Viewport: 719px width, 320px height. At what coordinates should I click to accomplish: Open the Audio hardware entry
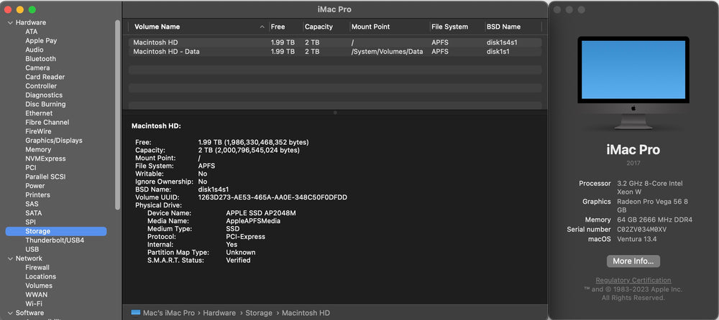[x=35, y=50]
